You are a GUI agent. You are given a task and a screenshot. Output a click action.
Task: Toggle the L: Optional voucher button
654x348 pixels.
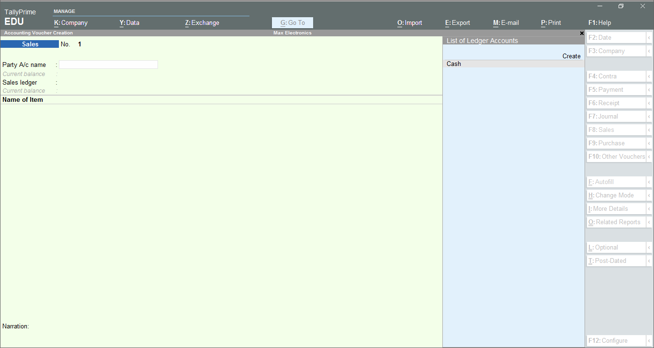tap(616, 247)
